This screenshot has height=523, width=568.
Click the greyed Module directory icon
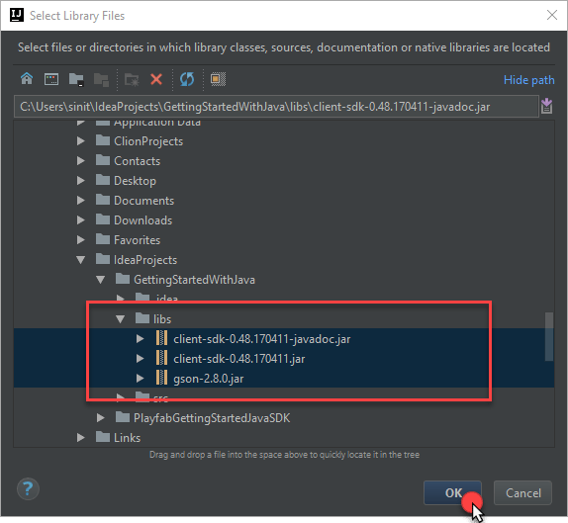click(x=101, y=79)
